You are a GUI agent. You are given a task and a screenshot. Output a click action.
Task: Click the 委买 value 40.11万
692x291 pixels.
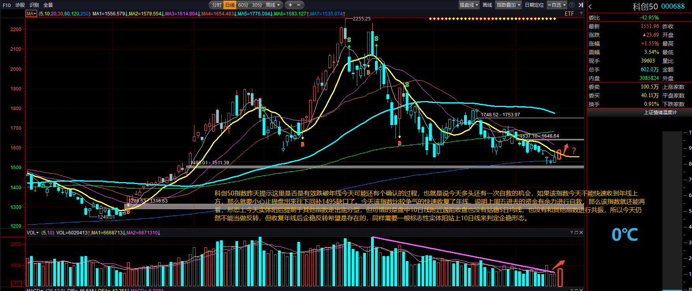click(x=650, y=96)
